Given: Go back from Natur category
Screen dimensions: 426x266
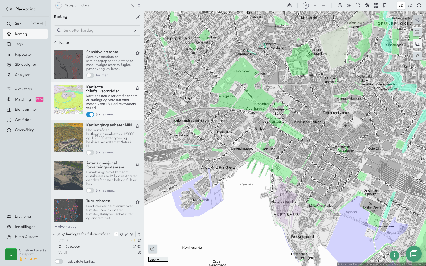Looking at the screenshot, I should coord(55,43).
